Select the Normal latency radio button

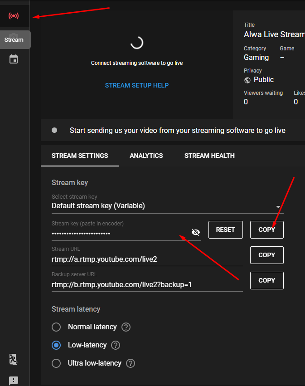pyautogui.click(x=56, y=327)
